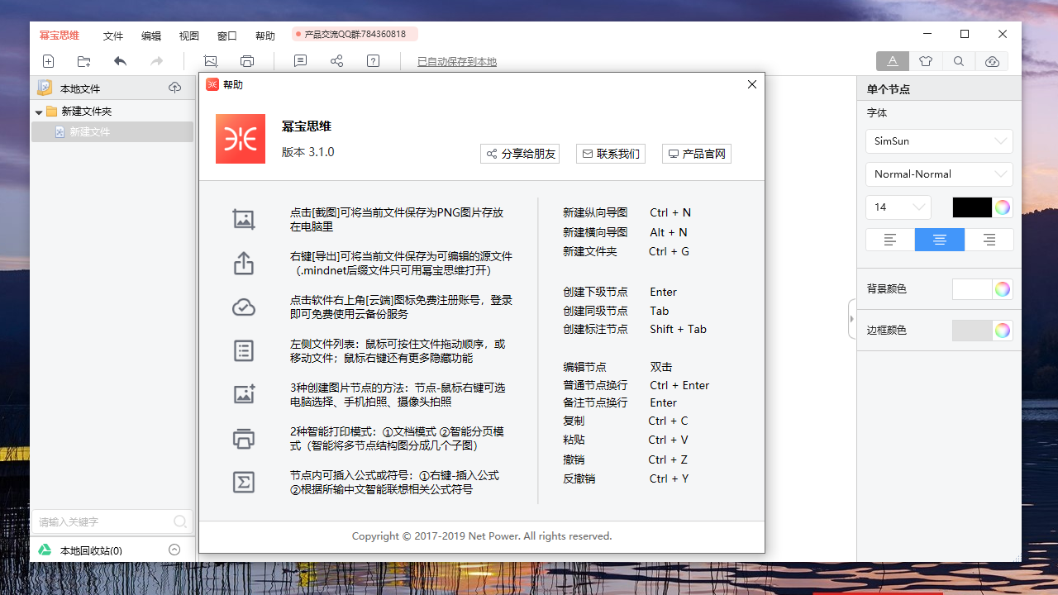Viewport: 1058px width, 595px height.
Task: Click the export tip icon in help
Action: pyautogui.click(x=244, y=263)
